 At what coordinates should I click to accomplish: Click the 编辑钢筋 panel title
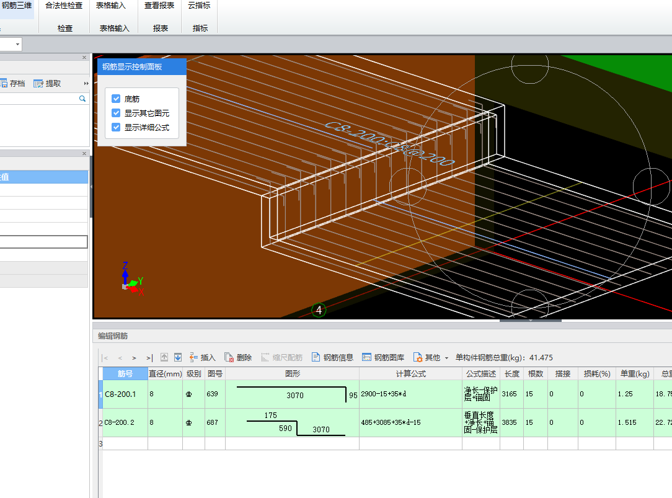[113, 336]
